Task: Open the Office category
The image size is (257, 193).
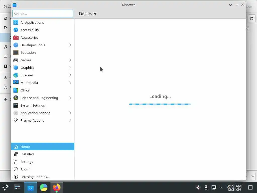Action: [x=43, y=90]
